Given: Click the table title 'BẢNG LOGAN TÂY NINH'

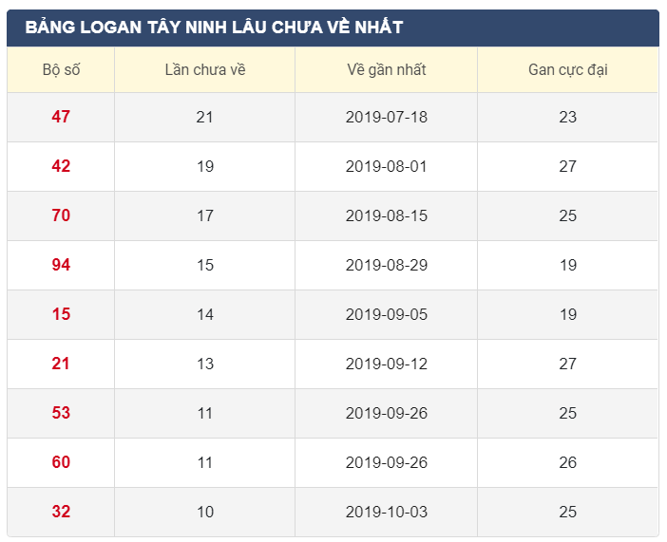Looking at the screenshot, I should point(214,28).
